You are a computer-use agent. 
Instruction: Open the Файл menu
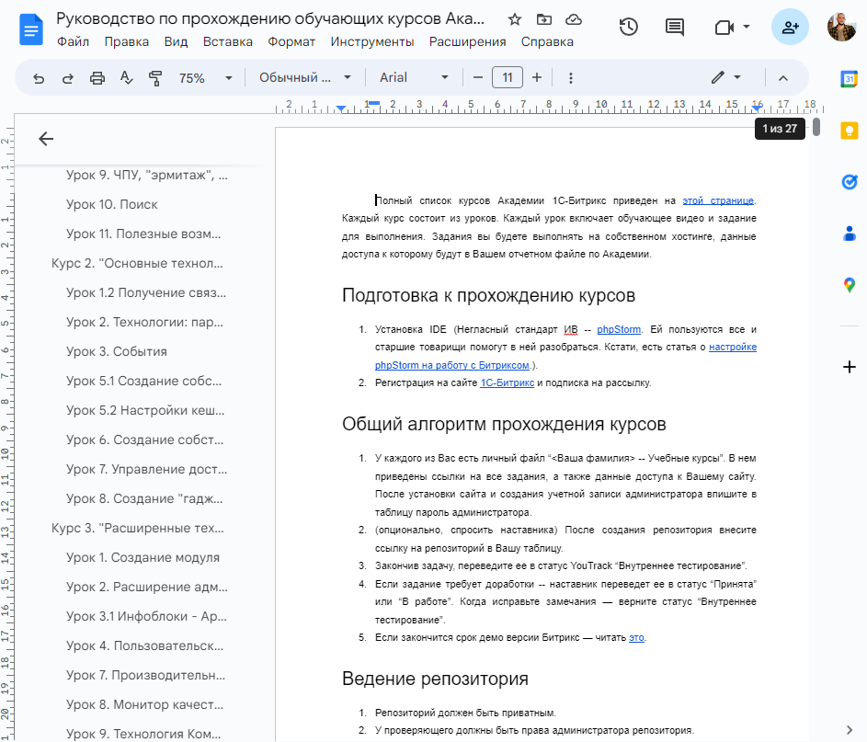[x=73, y=42]
